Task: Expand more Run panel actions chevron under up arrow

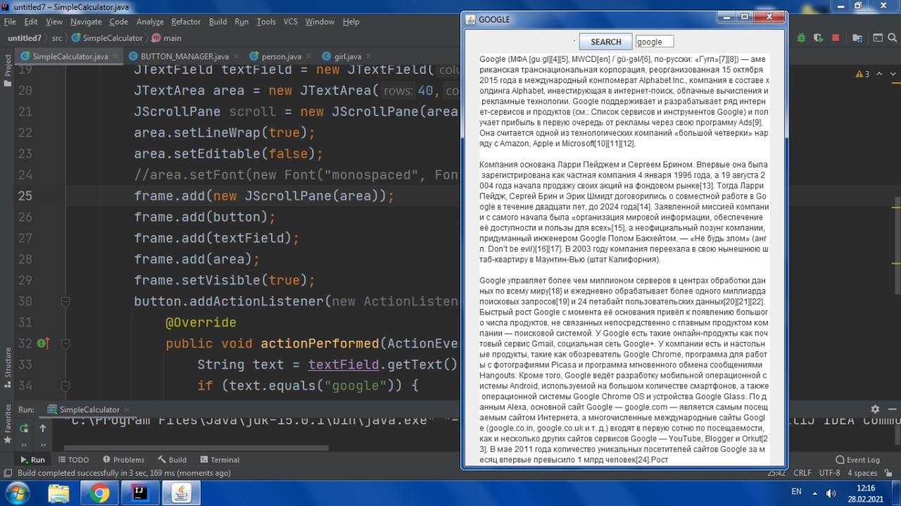Action: click(42, 445)
